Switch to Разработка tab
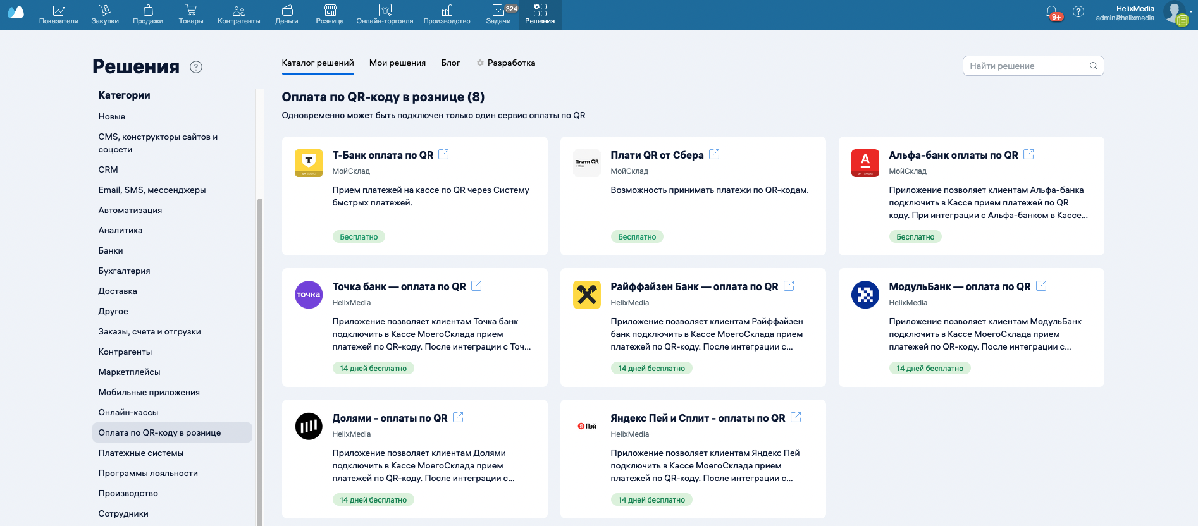 point(506,63)
